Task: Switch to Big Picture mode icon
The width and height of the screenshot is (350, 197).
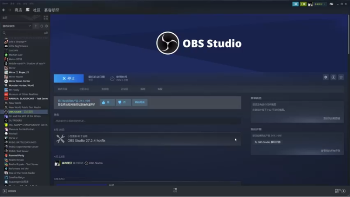Action: (332, 4)
